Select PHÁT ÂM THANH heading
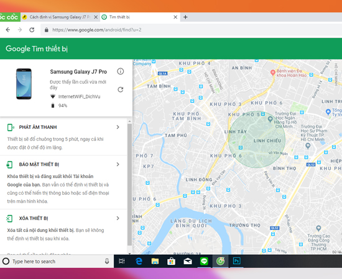This screenshot has height=279, width=342. pos(38,127)
